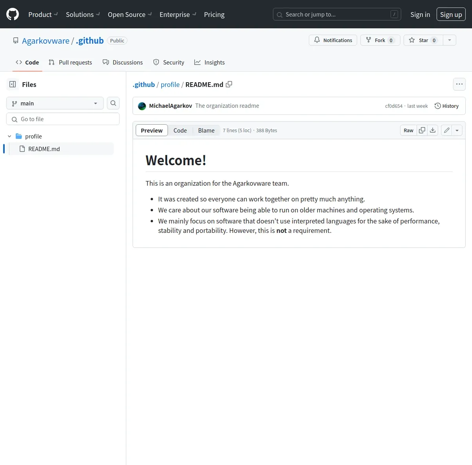The height and width of the screenshot is (465, 472).
Task: Open the Pull requests tab
Action: [70, 62]
